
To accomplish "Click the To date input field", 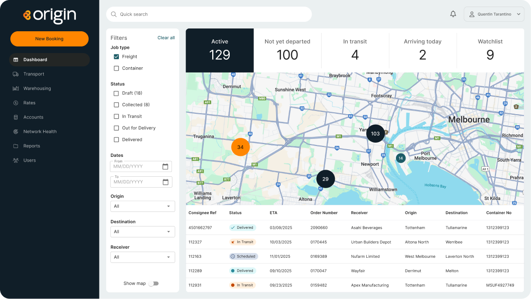I will (x=141, y=182).
